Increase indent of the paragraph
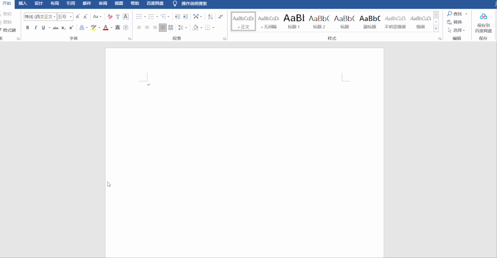This screenshot has width=497, height=258. (185, 17)
